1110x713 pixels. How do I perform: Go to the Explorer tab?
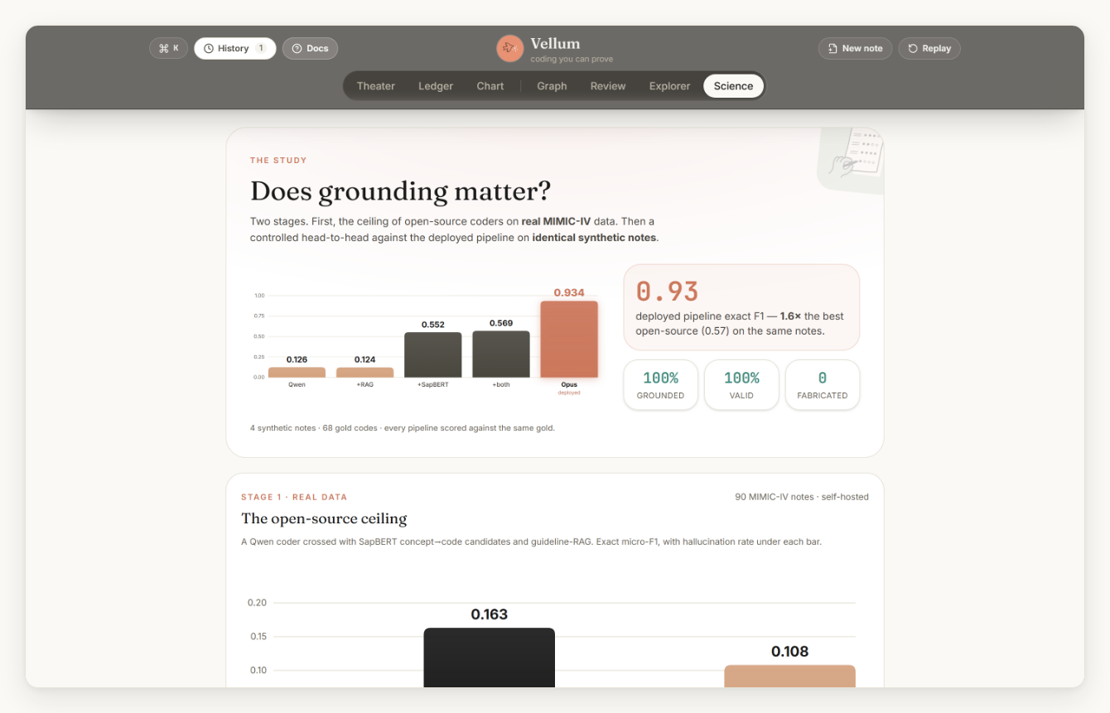point(669,86)
